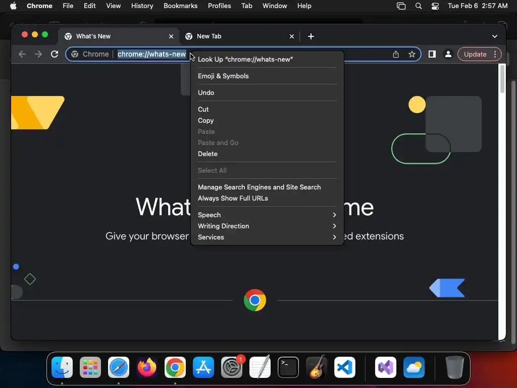This screenshot has width=517, height=388.
Task: Open the Help menu
Action: 304,6
